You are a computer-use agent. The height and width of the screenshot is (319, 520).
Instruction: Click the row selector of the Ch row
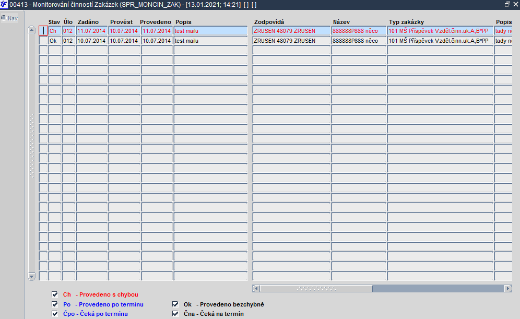tap(43, 31)
